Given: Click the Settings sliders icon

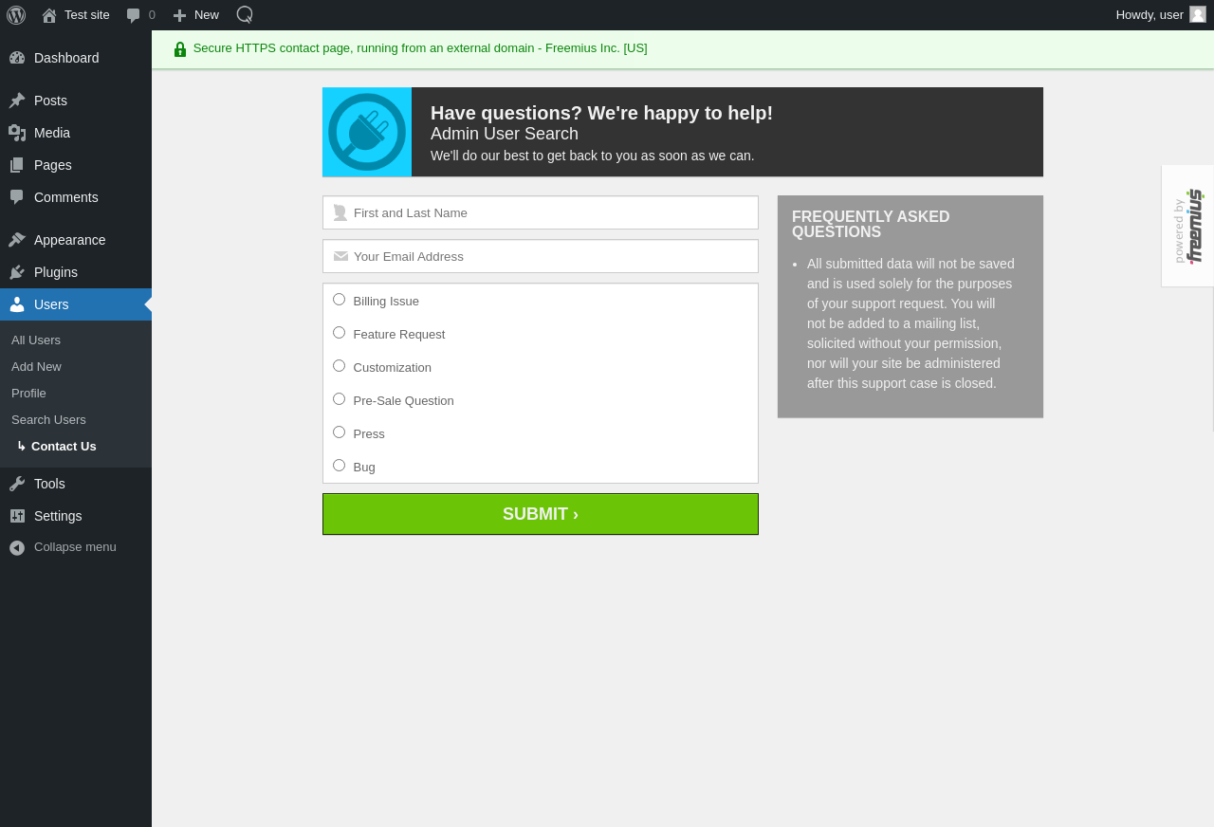Looking at the screenshot, I should pos(17,516).
